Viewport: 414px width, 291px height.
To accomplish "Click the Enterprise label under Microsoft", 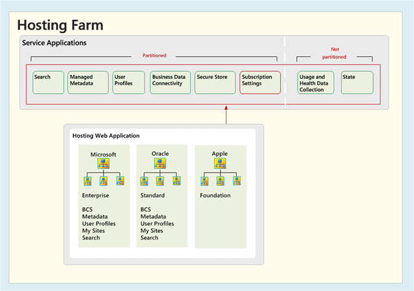I will 96,195.
